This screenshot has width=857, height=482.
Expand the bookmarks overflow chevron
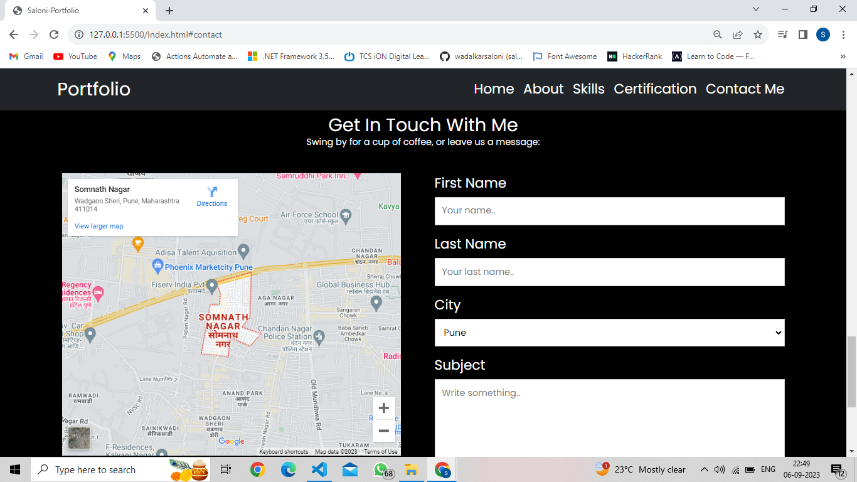tap(843, 56)
